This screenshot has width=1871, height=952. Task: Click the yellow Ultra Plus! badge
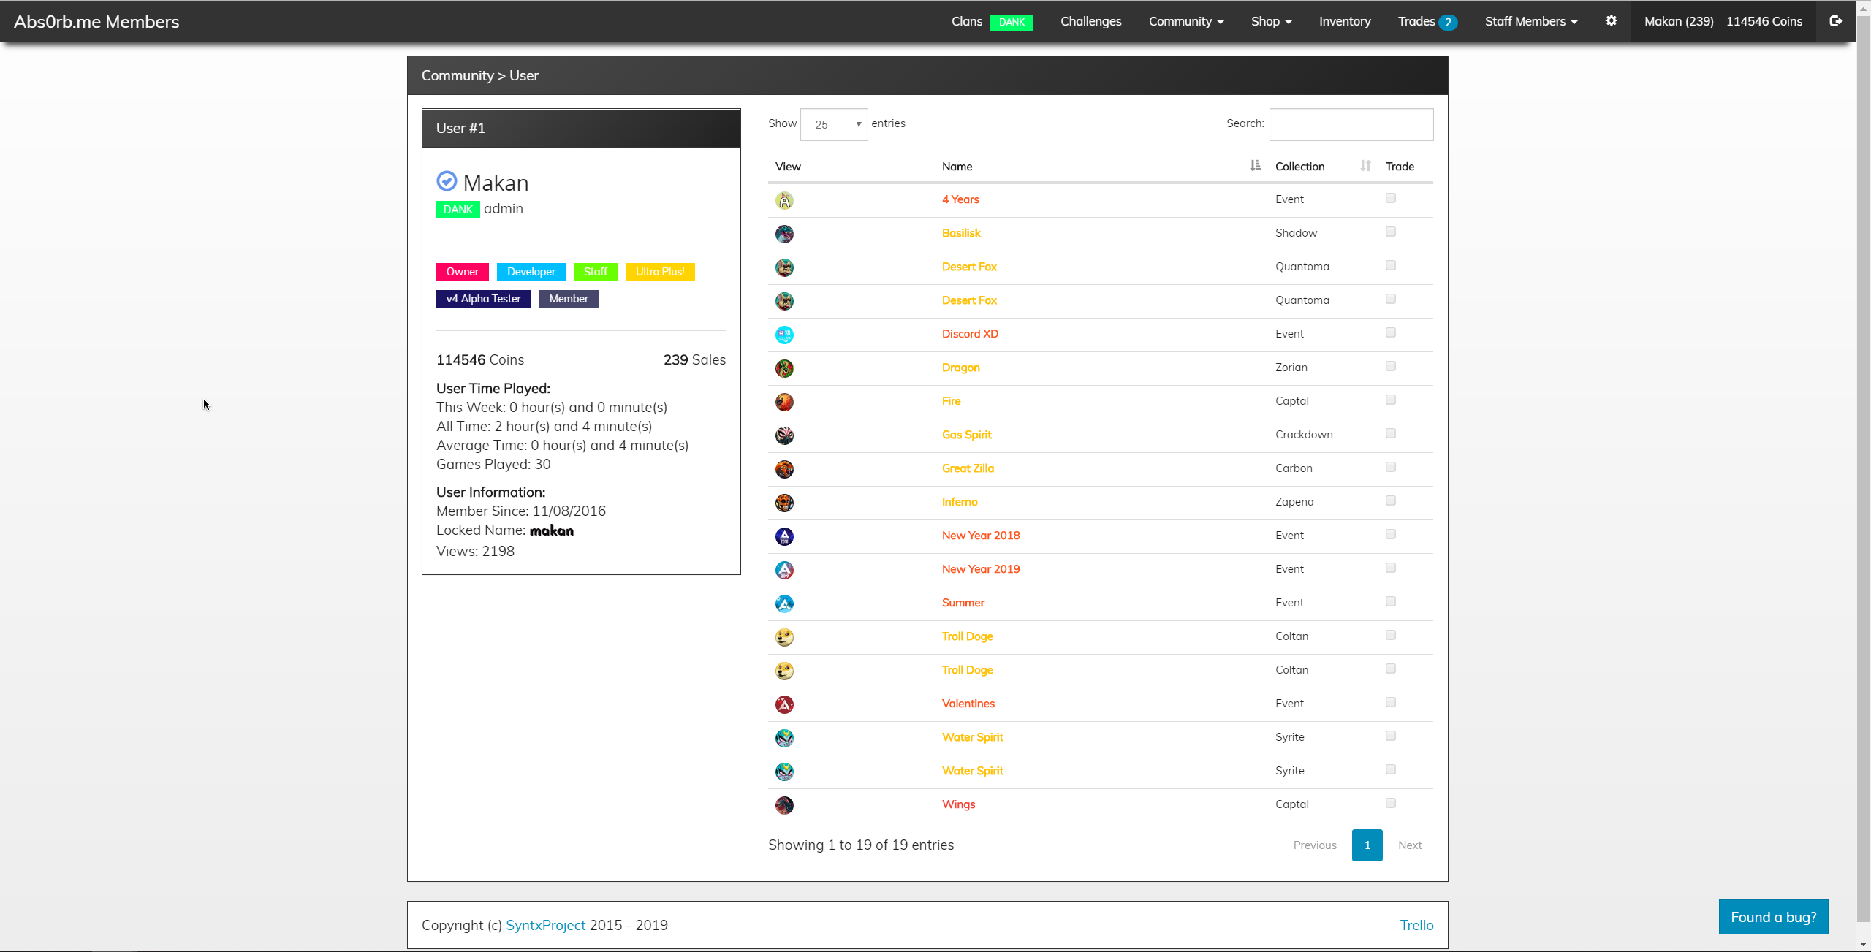[660, 272]
